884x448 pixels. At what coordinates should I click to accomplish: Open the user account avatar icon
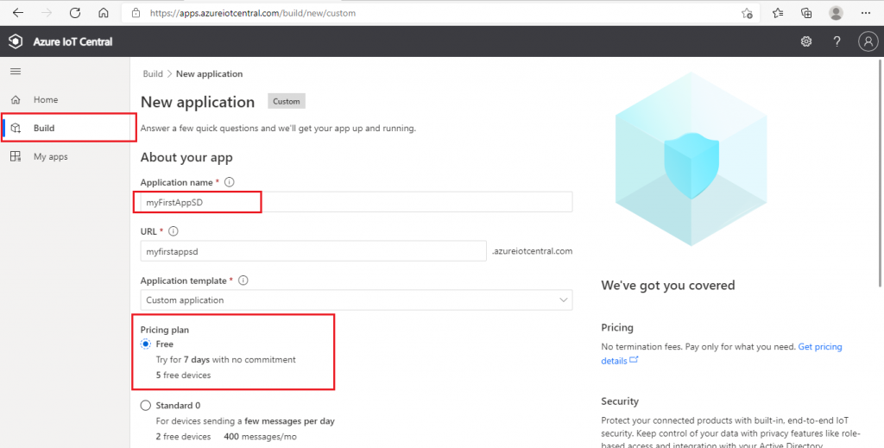pyautogui.click(x=867, y=41)
